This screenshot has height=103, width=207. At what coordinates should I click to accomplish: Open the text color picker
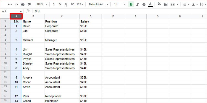[150, 4]
